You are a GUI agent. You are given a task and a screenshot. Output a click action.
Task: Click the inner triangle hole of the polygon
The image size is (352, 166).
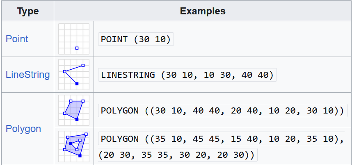click(x=74, y=145)
